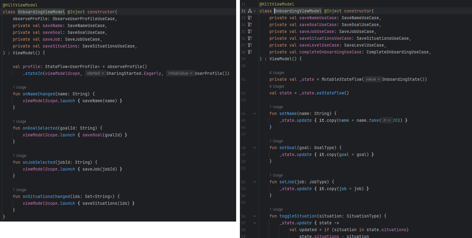The width and height of the screenshot is (472, 238).
Task: Click the setName function name on line 44
Action: point(288,113)
